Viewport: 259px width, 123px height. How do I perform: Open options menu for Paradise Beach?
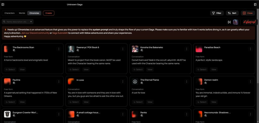(250, 49)
